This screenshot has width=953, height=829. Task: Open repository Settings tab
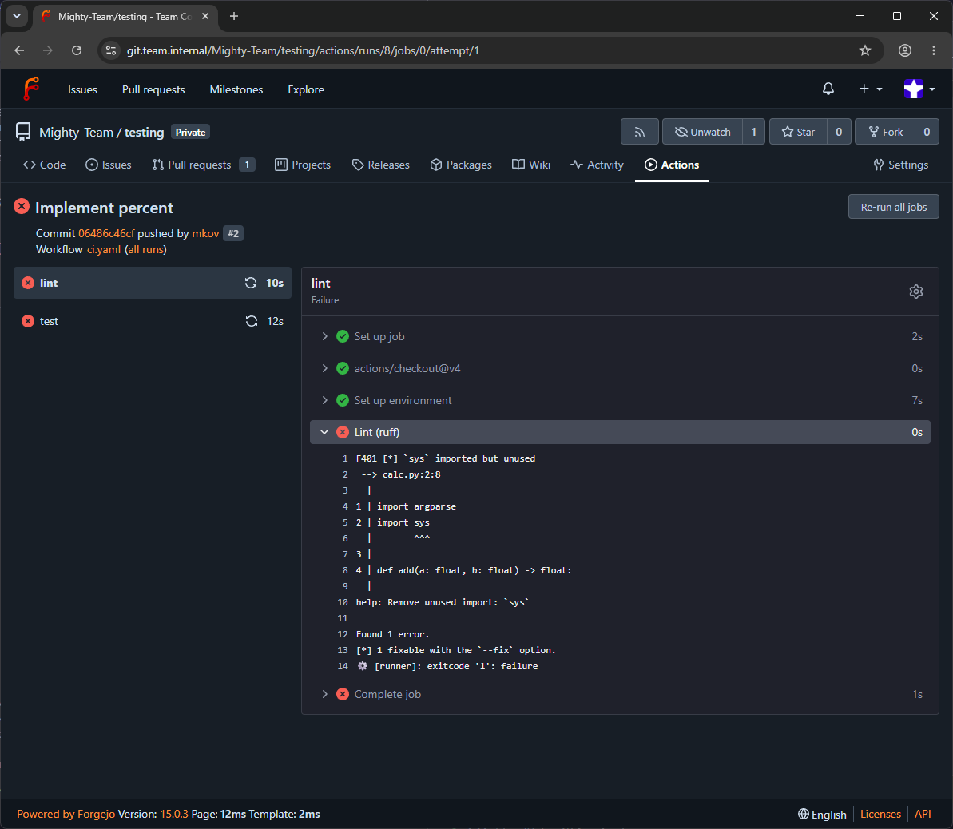(901, 165)
